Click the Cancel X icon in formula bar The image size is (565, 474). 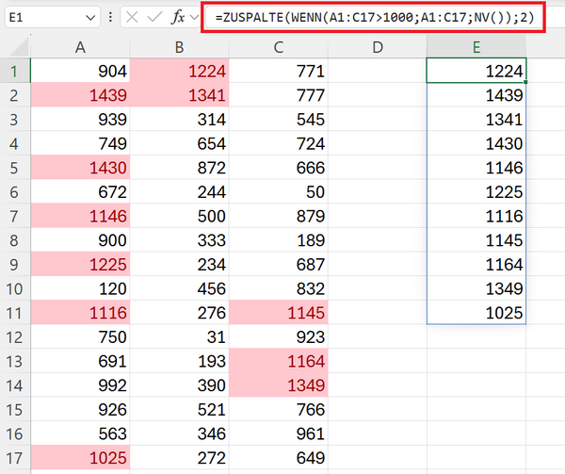[x=134, y=18]
